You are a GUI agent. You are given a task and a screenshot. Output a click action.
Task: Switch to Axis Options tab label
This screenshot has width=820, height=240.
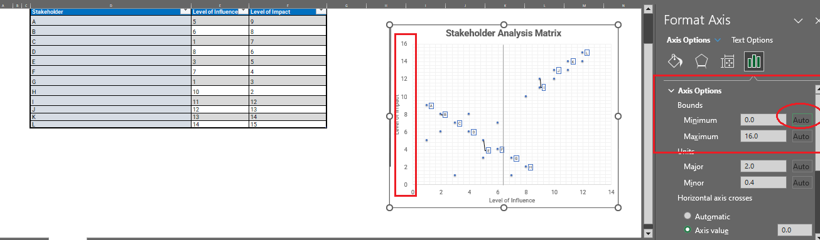[688, 40]
